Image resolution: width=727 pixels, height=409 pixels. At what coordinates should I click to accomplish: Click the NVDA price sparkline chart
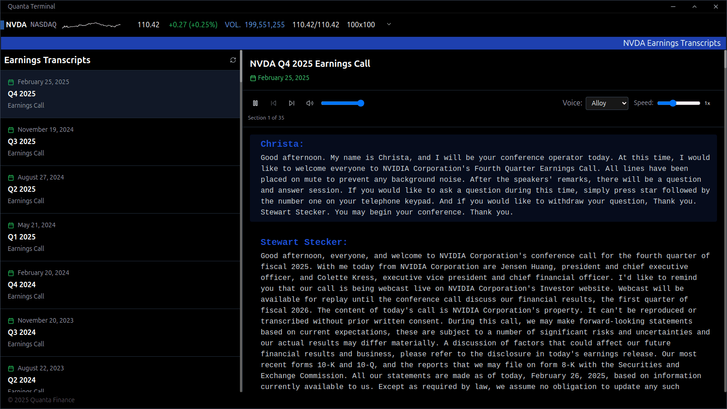(91, 25)
